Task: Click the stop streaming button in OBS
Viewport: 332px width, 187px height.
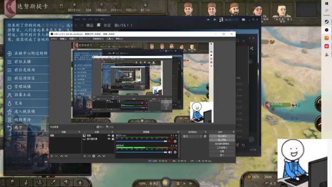Action: click(222, 136)
